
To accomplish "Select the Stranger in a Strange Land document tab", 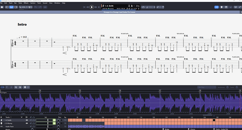I will [x=119, y=12].
